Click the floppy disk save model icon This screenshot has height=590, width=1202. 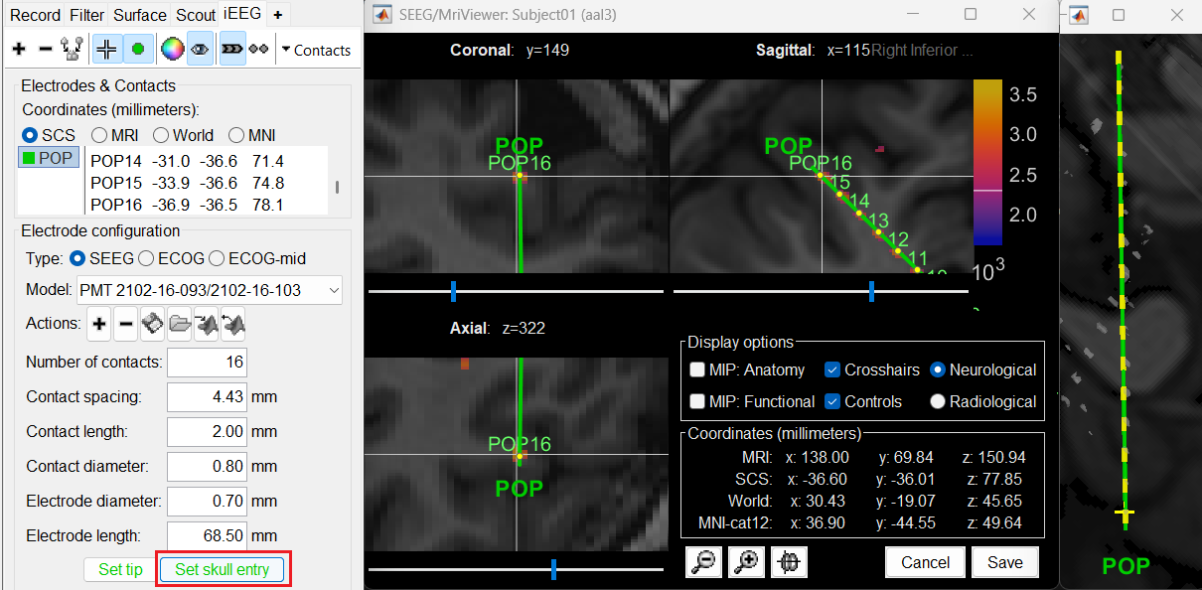click(152, 324)
